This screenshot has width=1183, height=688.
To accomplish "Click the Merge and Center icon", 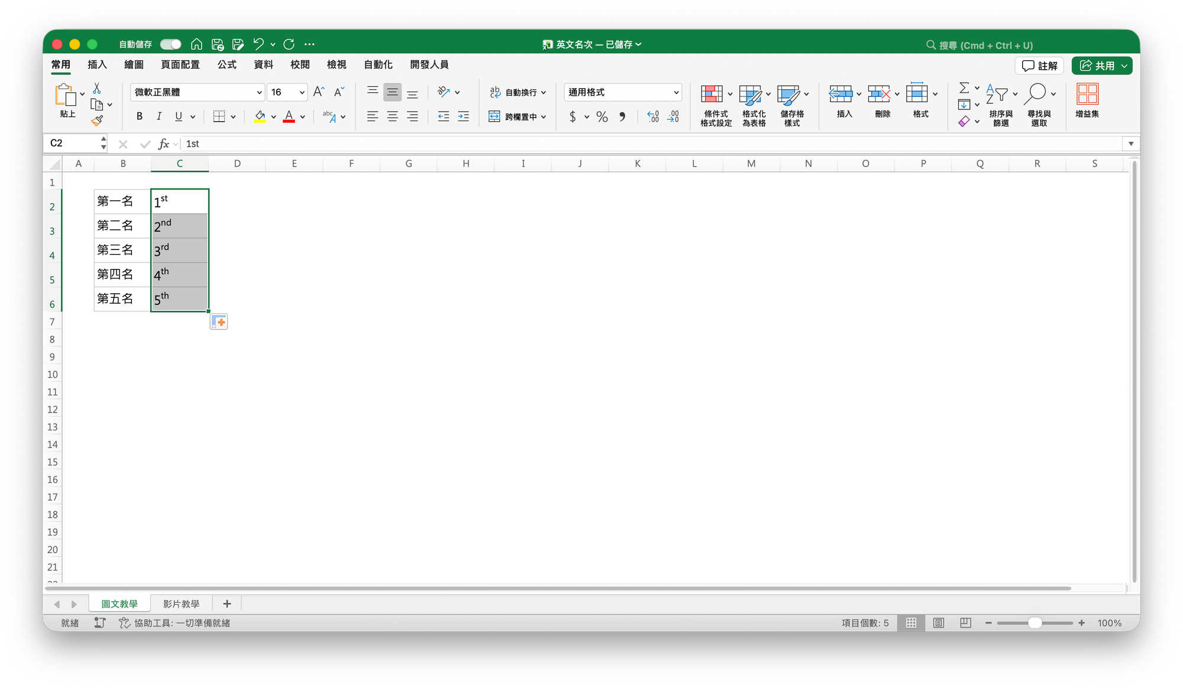I will click(x=494, y=116).
